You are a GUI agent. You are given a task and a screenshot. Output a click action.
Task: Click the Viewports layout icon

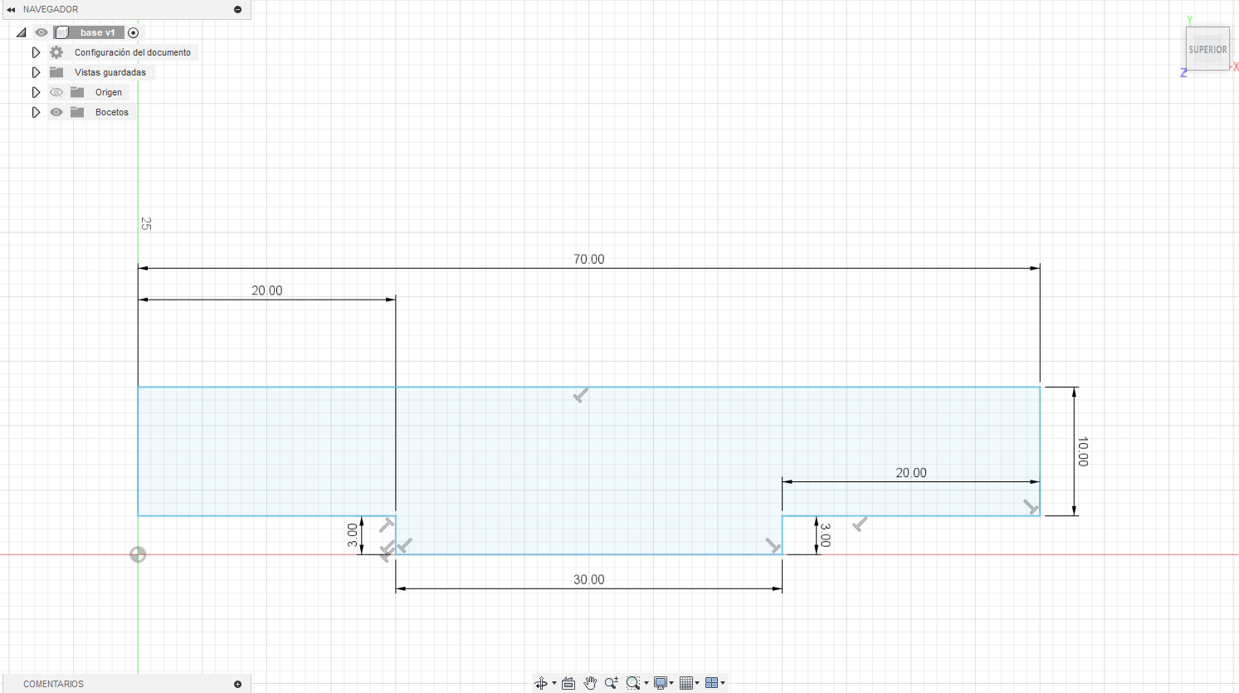click(x=711, y=683)
